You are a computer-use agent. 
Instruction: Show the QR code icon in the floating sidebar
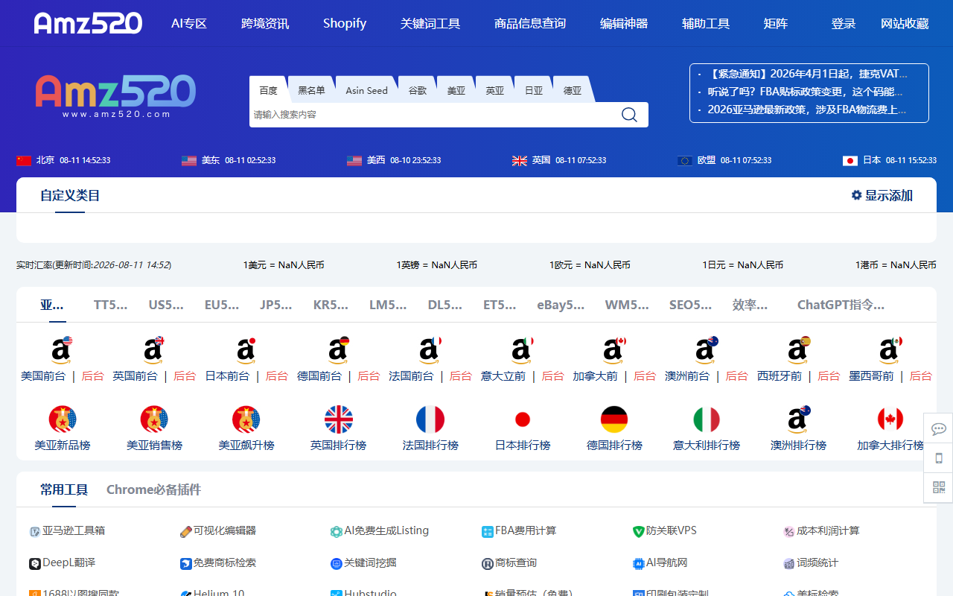tap(939, 487)
